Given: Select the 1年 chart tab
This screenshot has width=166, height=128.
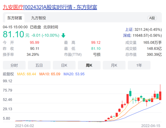Looking at the screenshot, I should pos(139,65).
